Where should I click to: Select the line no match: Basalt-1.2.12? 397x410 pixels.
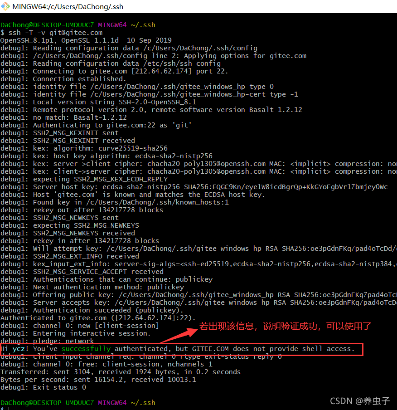(63, 117)
